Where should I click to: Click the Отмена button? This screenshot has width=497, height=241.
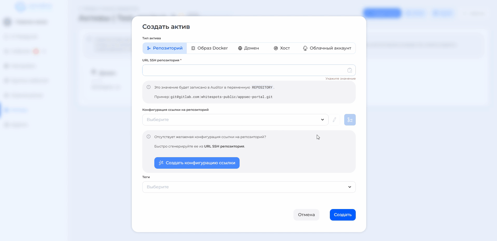[x=306, y=215]
